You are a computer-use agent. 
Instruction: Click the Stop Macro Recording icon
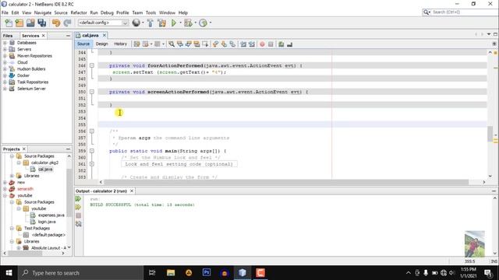271,44
